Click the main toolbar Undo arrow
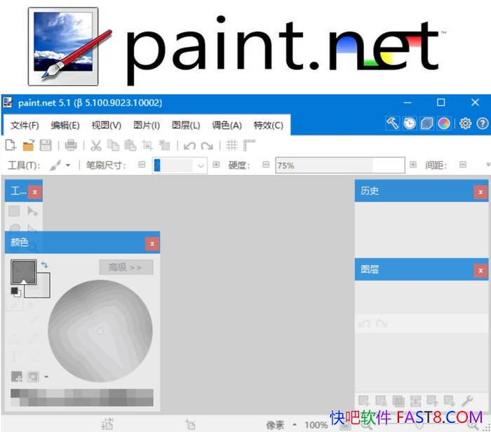This screenshot has width=491, height=432. [190, 146]
